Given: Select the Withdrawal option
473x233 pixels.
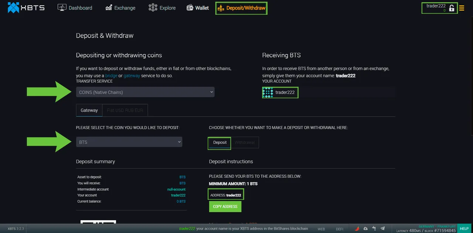Looking at the screenshot, I should tap(245, 142).
